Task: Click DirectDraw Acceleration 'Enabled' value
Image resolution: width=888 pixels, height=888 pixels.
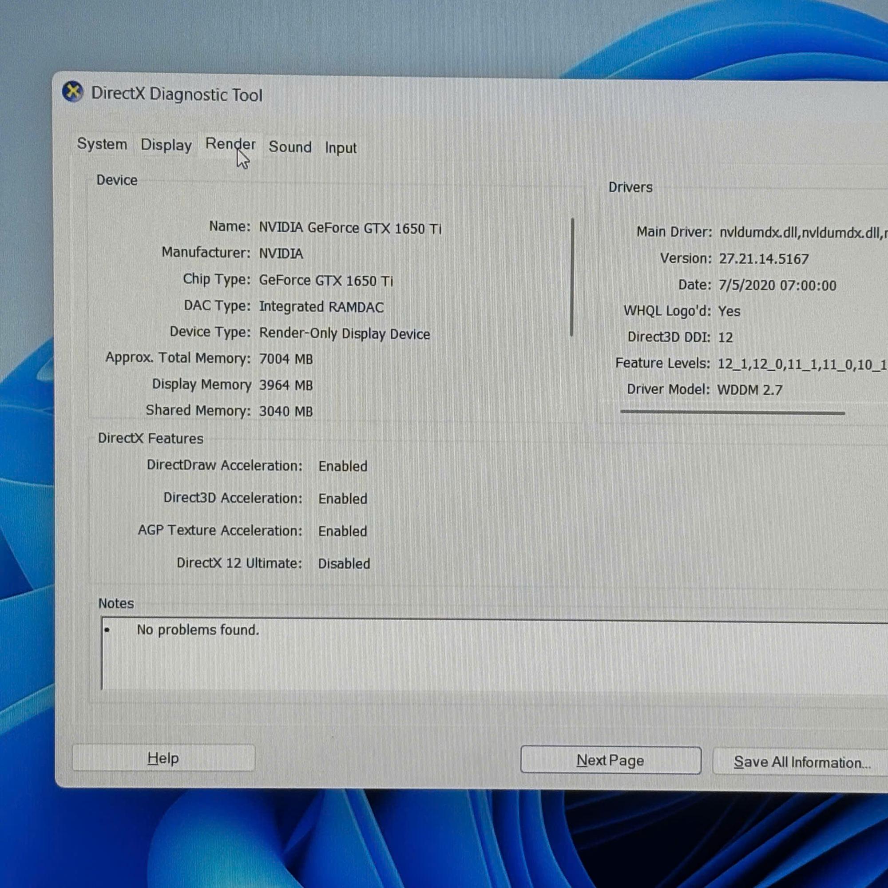Action: (343, 466)
